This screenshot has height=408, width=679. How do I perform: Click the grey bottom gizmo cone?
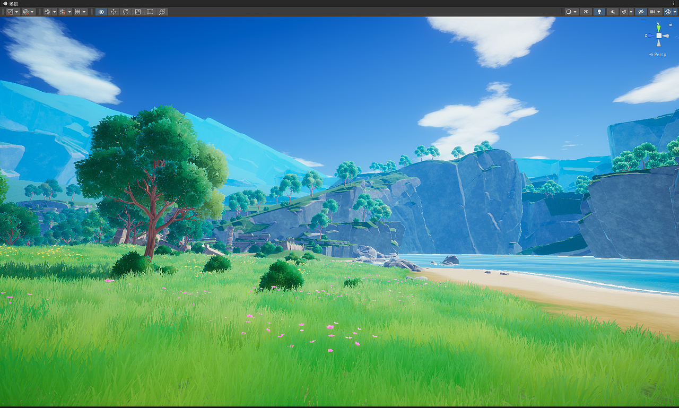(x=659, y=43)
